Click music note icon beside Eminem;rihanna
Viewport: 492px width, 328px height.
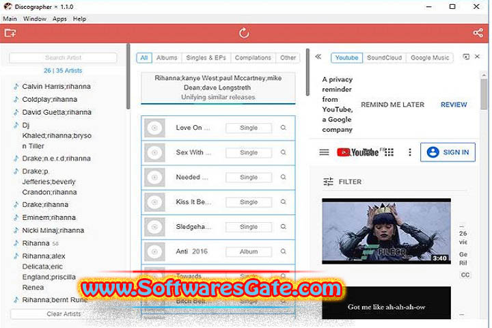click(x=16, y=217)
